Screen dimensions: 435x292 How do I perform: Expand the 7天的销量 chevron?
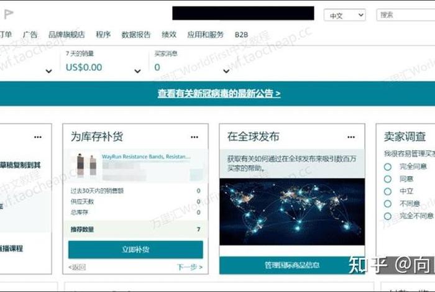pyautogui.click(x=137, y=71)
